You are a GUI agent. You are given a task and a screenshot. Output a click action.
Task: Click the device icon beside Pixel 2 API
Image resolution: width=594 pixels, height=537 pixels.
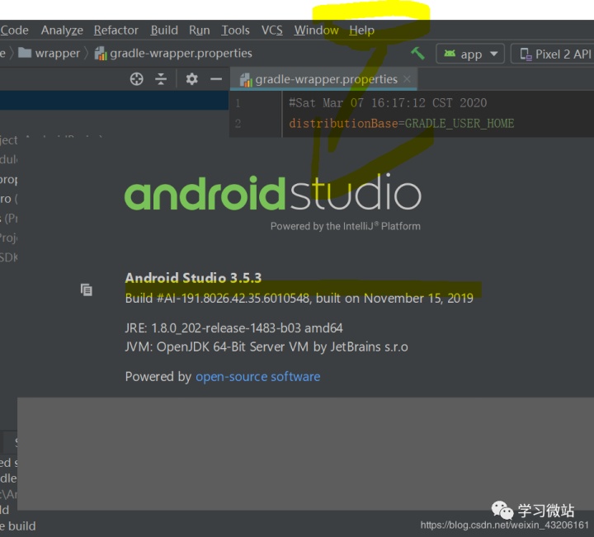tap(526, 54)
